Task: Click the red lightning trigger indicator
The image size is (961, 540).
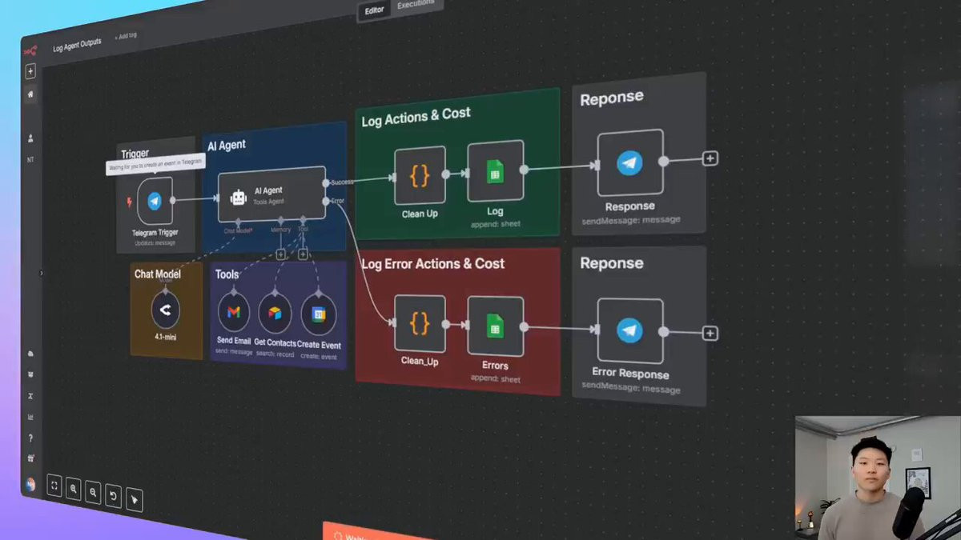Action: [x=129, y=202]
